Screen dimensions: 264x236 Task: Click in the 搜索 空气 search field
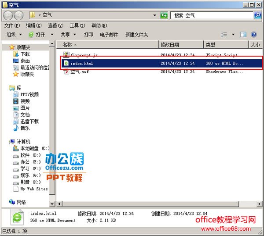pyautogui.click(x=212, y=15)
